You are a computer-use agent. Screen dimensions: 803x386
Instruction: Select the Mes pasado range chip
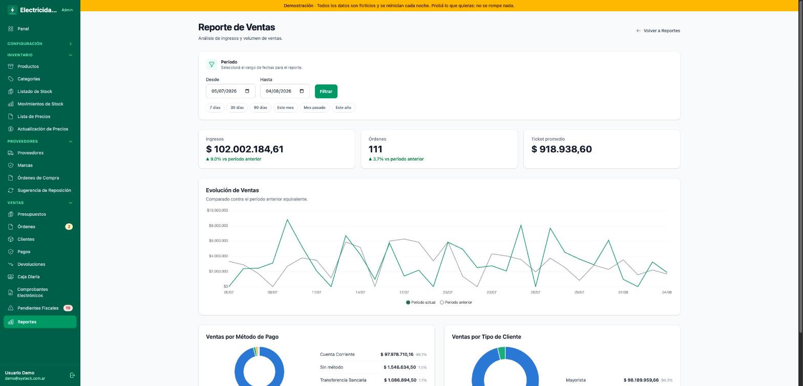314,107
